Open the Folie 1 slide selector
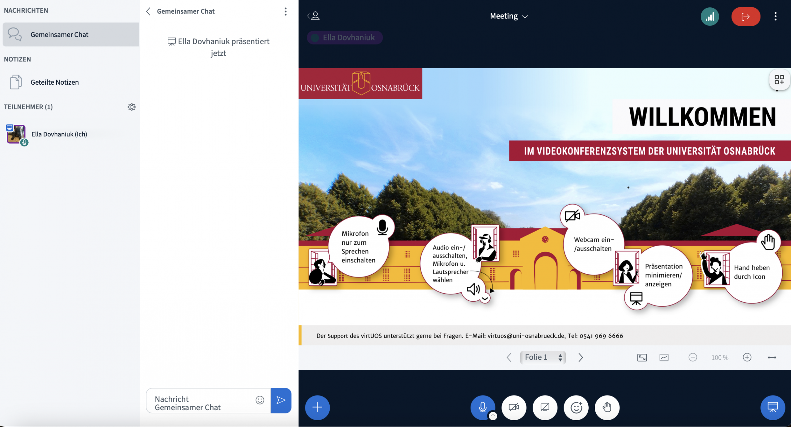 (543, 357)
